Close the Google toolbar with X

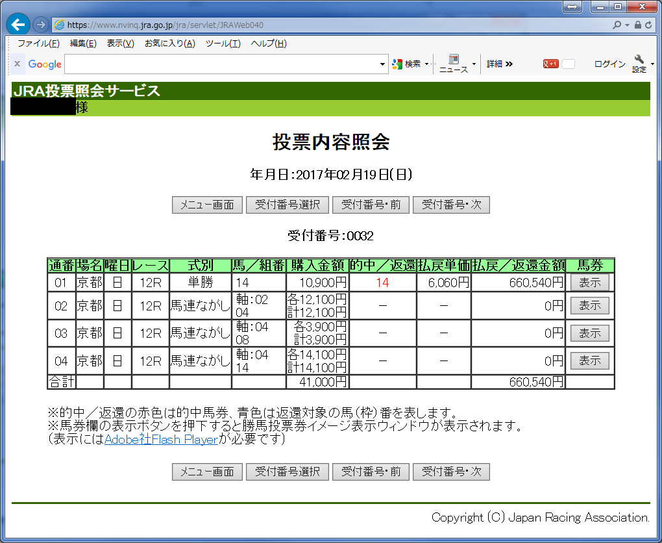tap(18, 64)
